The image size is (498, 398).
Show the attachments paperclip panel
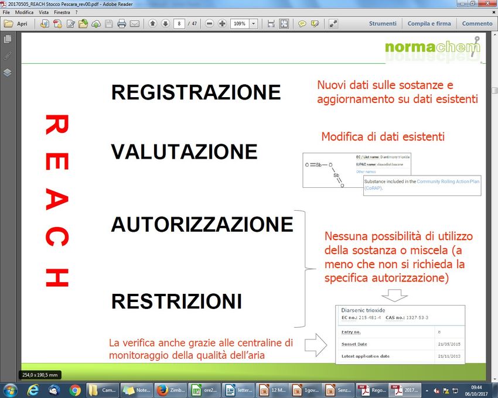[x=8, y=56]
